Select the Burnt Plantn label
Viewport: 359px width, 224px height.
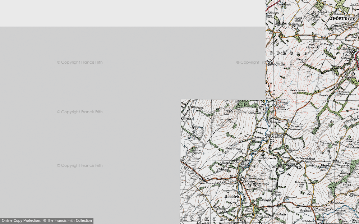pyautogui.click(x=197, y=151)
